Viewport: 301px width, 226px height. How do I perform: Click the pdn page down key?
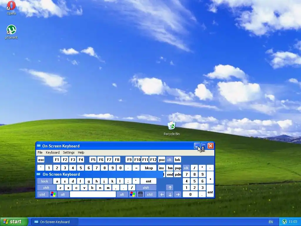[178, 175]
